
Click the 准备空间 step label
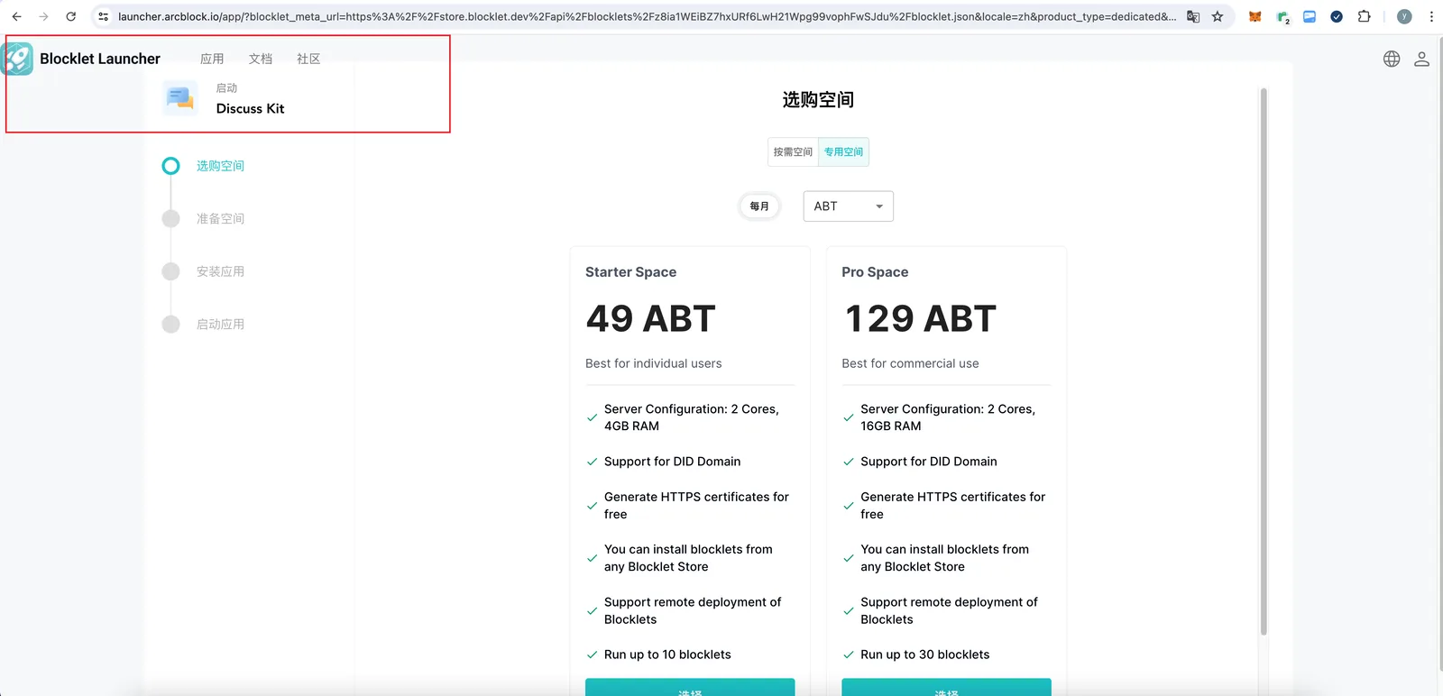pos(220,218)
